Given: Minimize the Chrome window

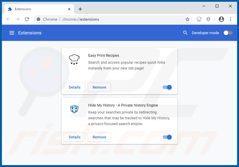Looking at the screenshot, I should 204,6.
